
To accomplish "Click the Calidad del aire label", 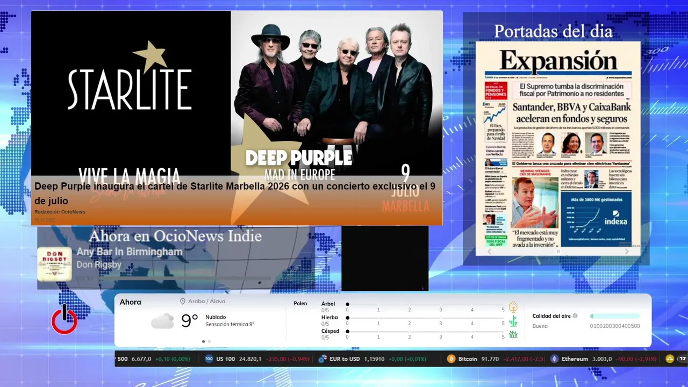I will [x=551, y=316].
